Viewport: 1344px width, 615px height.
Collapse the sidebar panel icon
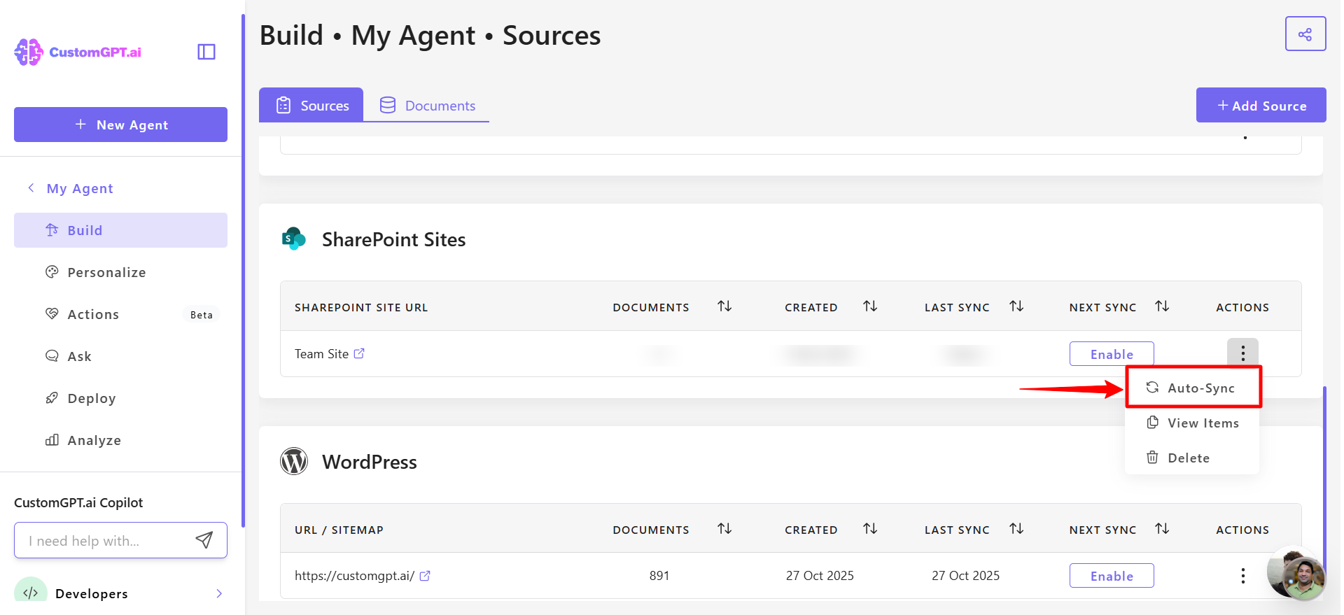[206, 52]
